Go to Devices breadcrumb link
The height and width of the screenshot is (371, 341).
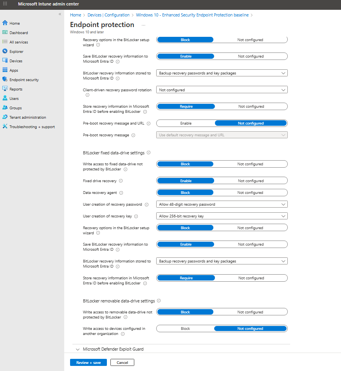click(x=94, y=15)
